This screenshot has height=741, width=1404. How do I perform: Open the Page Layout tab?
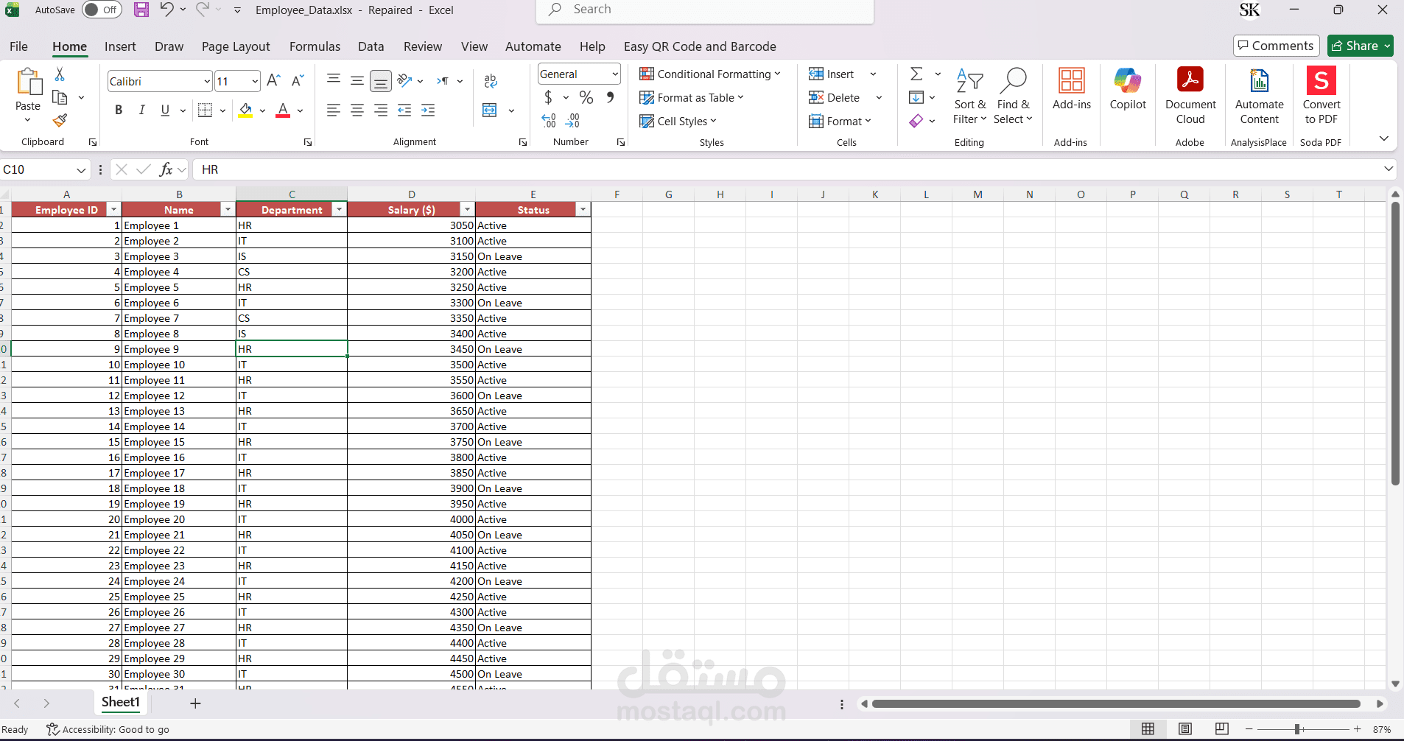pyautogui.click(x=236, y=46)
